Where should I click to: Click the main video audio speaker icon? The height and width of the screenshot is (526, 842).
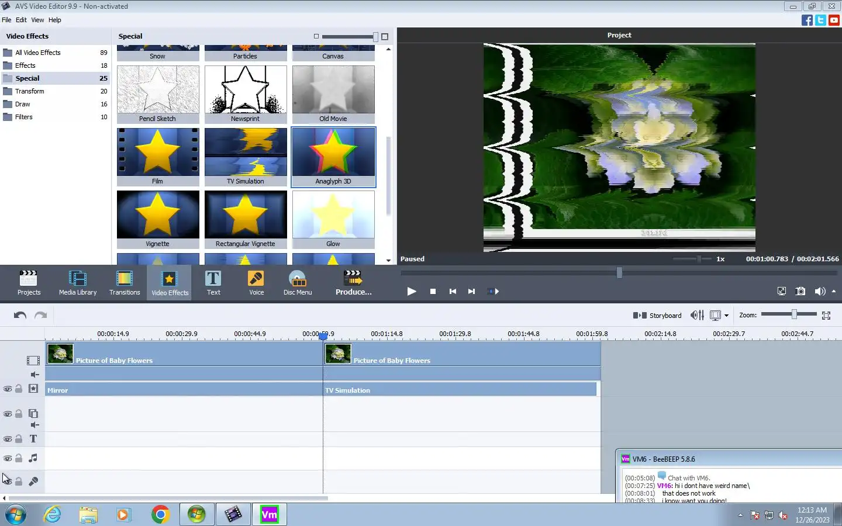pos(34,375)
